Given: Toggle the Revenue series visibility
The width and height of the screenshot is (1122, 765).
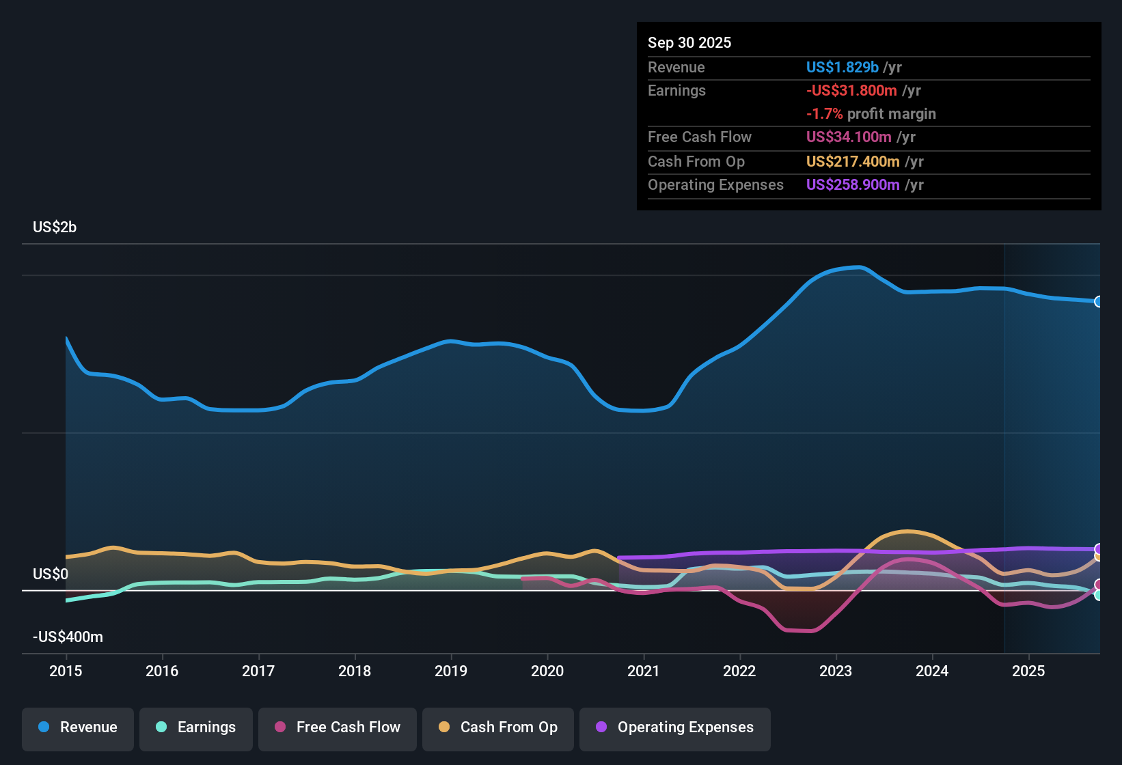Looking at the screenshot, I should coord(77,727).
